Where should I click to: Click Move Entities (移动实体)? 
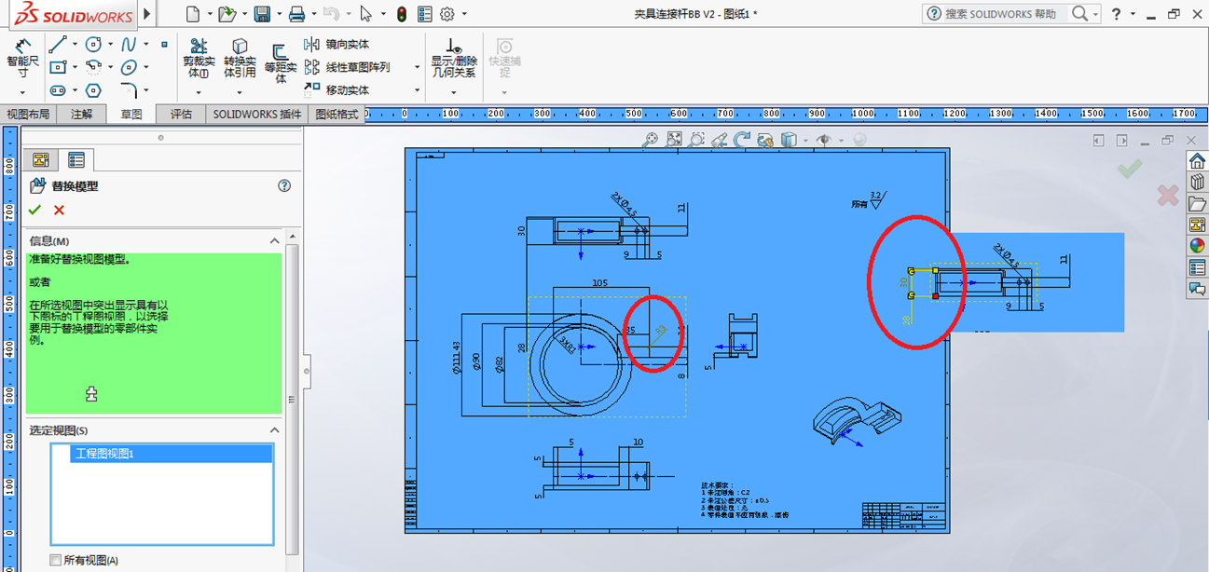click(x=337, y=90)
